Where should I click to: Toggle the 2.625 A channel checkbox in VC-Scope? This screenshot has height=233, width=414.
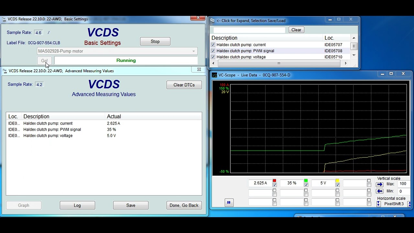pyautogui.click(x=275, y=185)
